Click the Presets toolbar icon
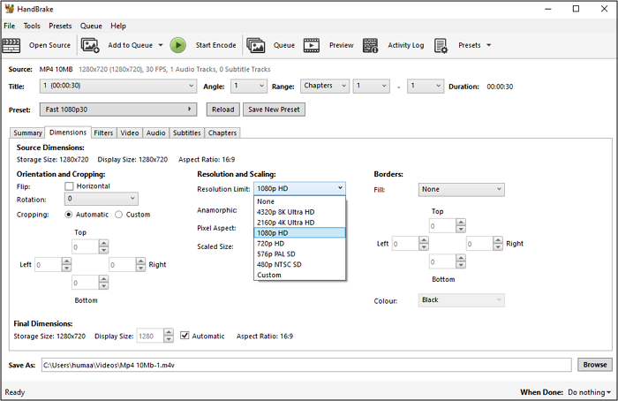The width and height of the screenshot is (618, 401). pyautogui.click(x=441, y=45)
